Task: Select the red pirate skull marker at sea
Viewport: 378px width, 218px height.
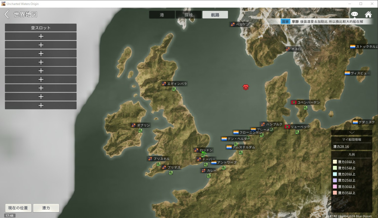Action: click(x=245, y=87)
